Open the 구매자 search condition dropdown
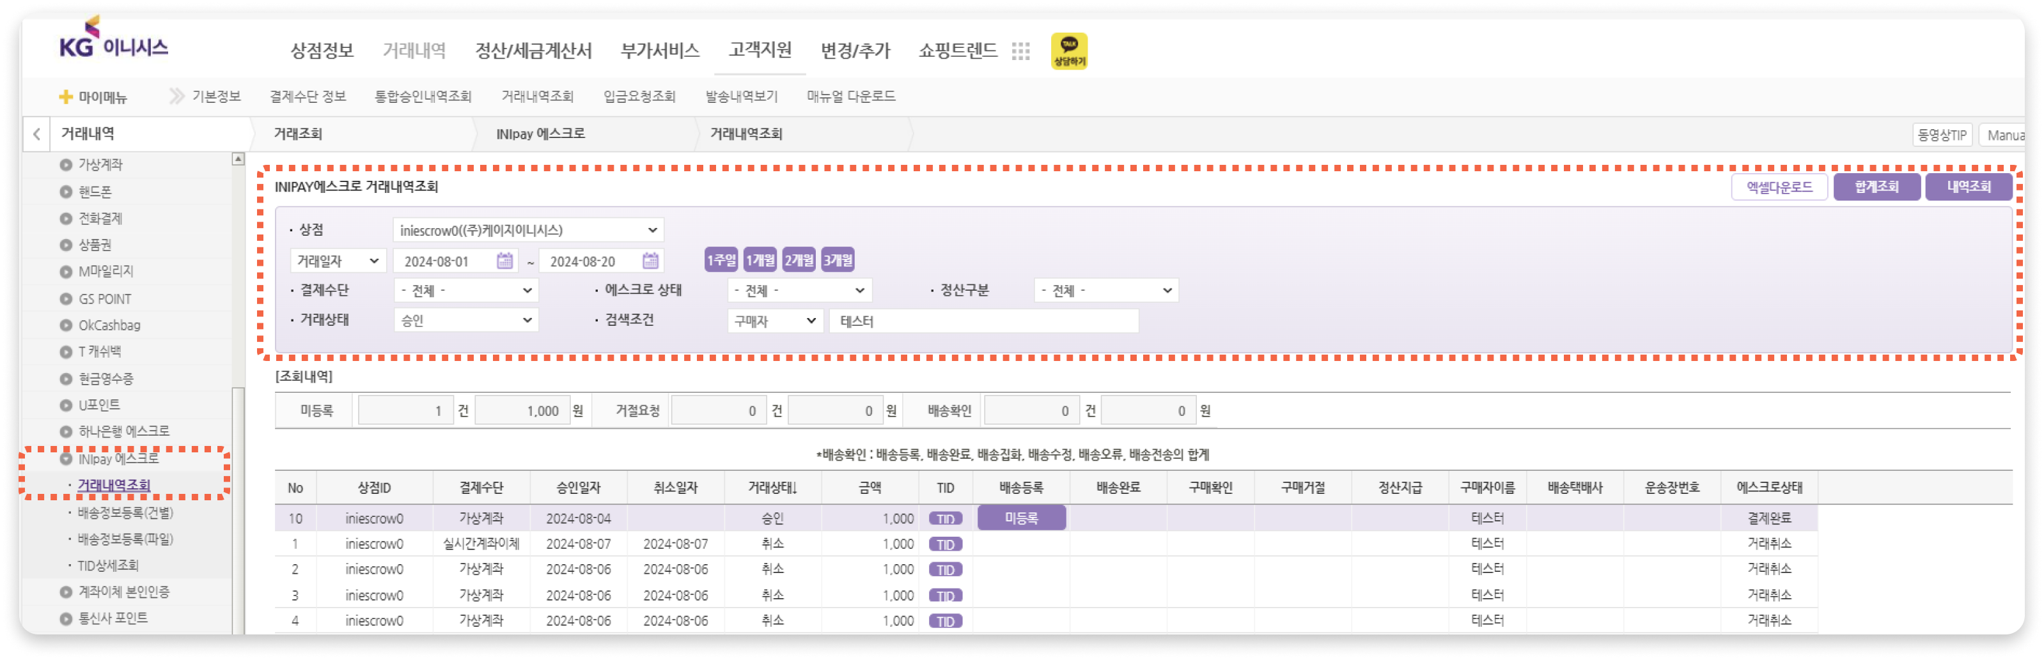The width and height of the screenshot is (2044, 660). tap(774, 321)
